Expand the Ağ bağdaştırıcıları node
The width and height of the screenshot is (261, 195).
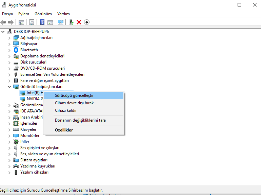coord(9,38)
